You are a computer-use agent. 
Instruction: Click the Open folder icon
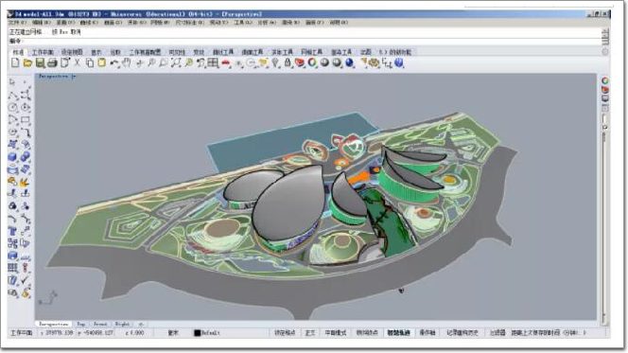[x=27, y=62]
